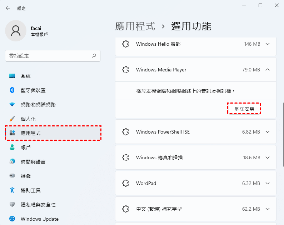Click the Wi-Fi icon for 網路和網際網路
Viewport: 284px width, 225px height.
[12, 104]
